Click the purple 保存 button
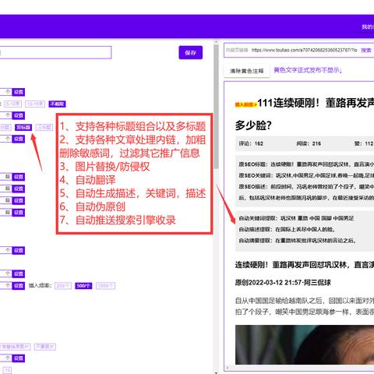 point(190,53)
